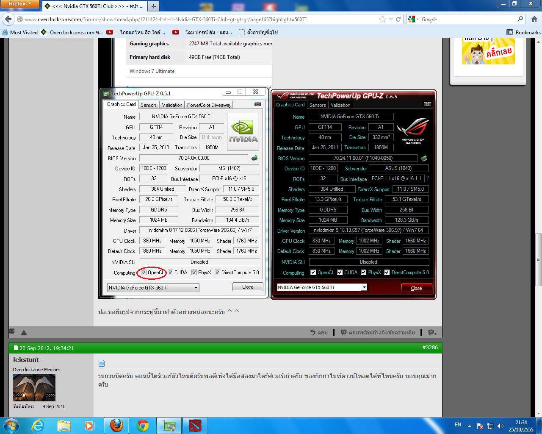
Task: Open the history dropdown arrow beside the bookmark star
Action: (x=391, y=19)
